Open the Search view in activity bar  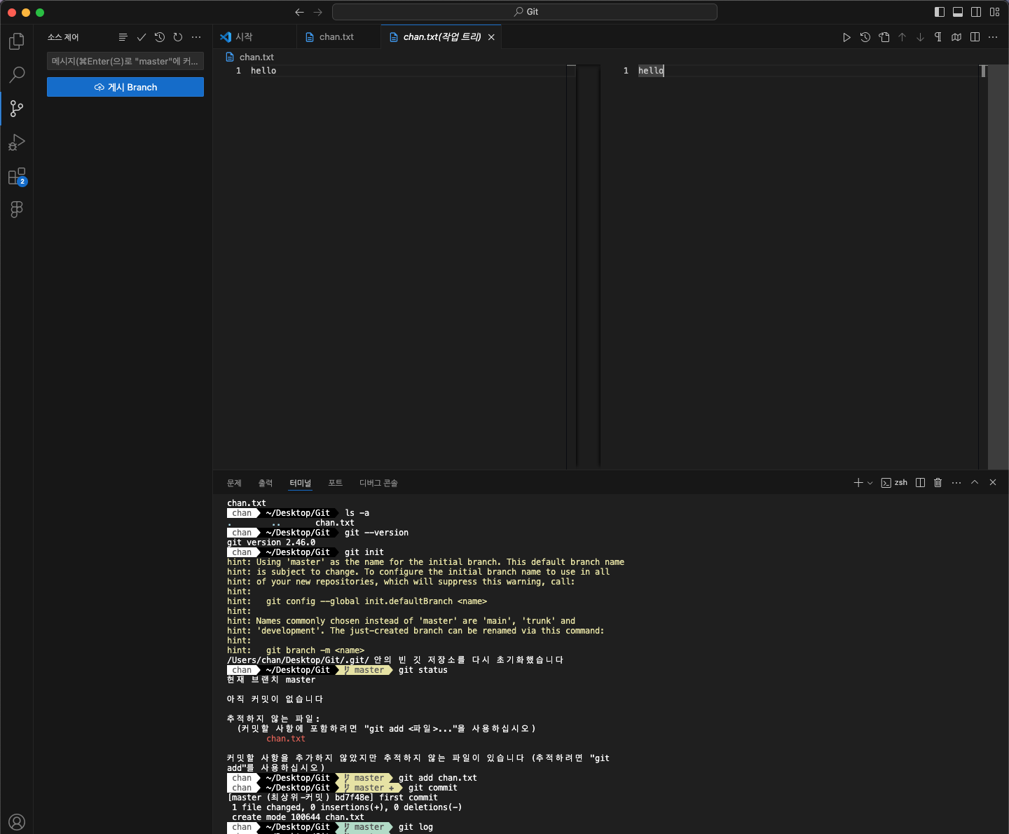click(17, 74)
